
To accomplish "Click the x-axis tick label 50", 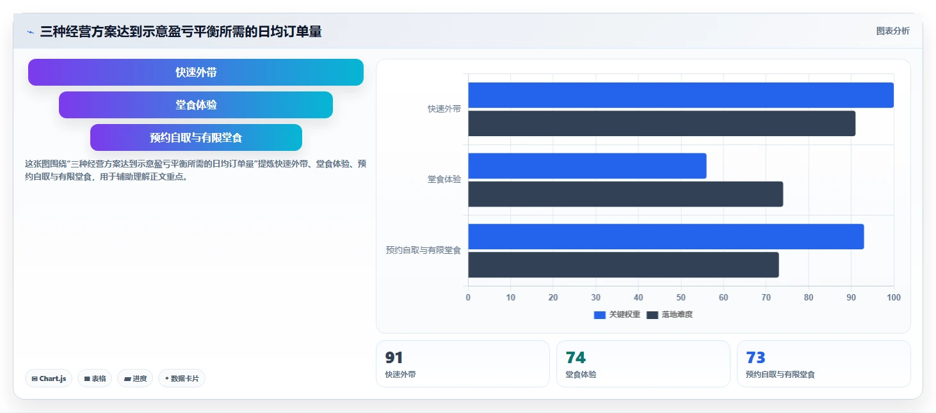I will click(x=681, y=297).
